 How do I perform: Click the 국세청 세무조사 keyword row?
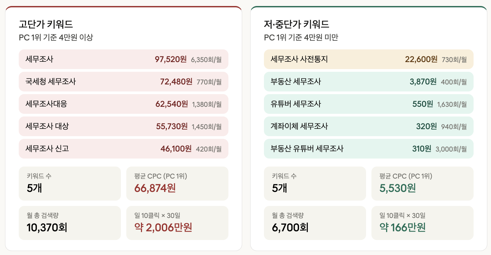[x=123, y=82]
